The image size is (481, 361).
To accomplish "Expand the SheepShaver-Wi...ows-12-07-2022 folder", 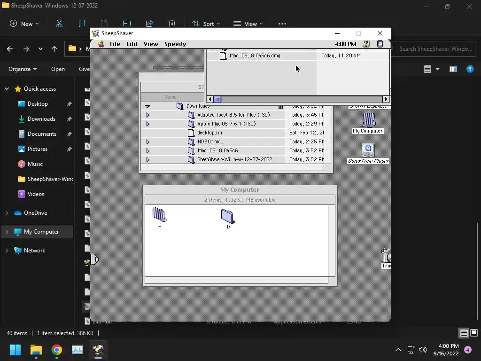I will tap(148, 160).
